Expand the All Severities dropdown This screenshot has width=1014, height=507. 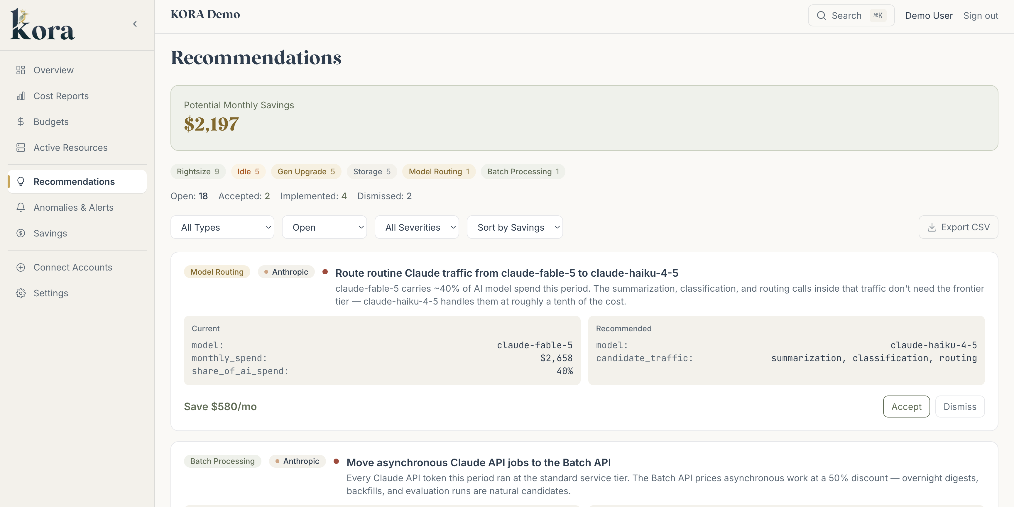point(417,227)
